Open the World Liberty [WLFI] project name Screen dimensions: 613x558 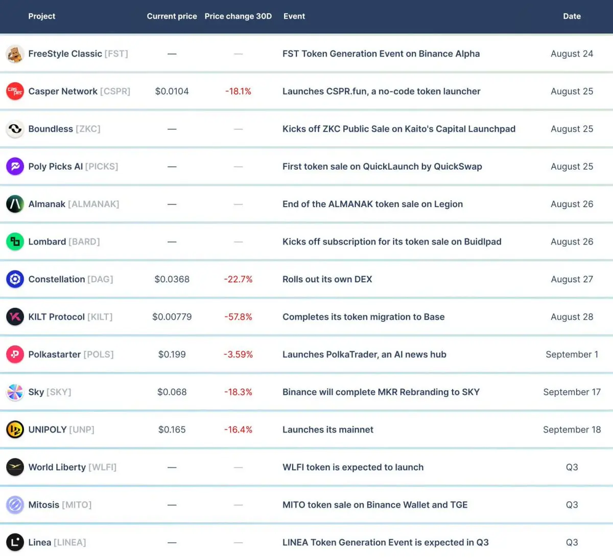[73, 467]
